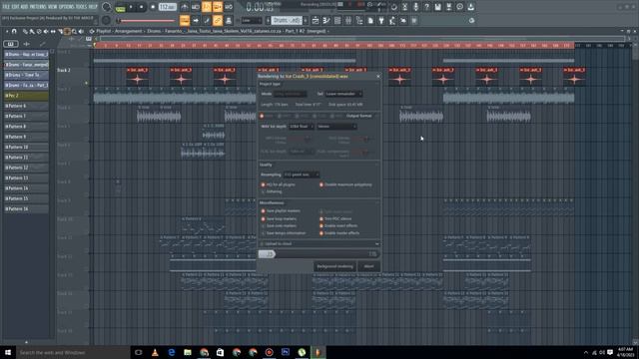
Task: Click the record button in the transport
Action: (x=153, y=7)
